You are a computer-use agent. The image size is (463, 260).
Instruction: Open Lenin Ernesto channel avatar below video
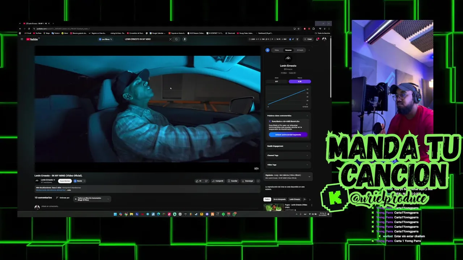pos(37,181)
